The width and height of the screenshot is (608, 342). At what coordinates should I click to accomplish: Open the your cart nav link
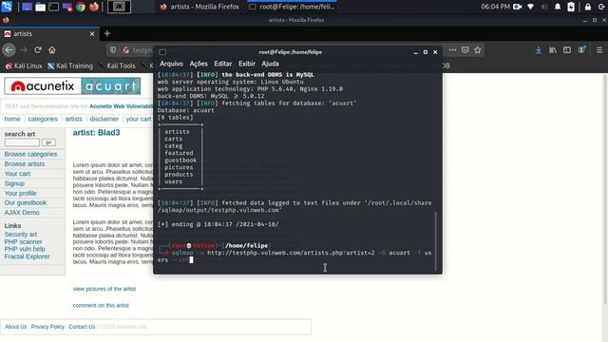139,119
